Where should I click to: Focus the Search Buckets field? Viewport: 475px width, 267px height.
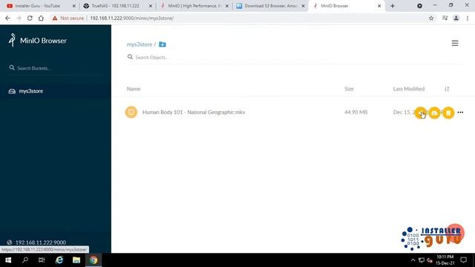pyautogui.click(x=56, y=68)
